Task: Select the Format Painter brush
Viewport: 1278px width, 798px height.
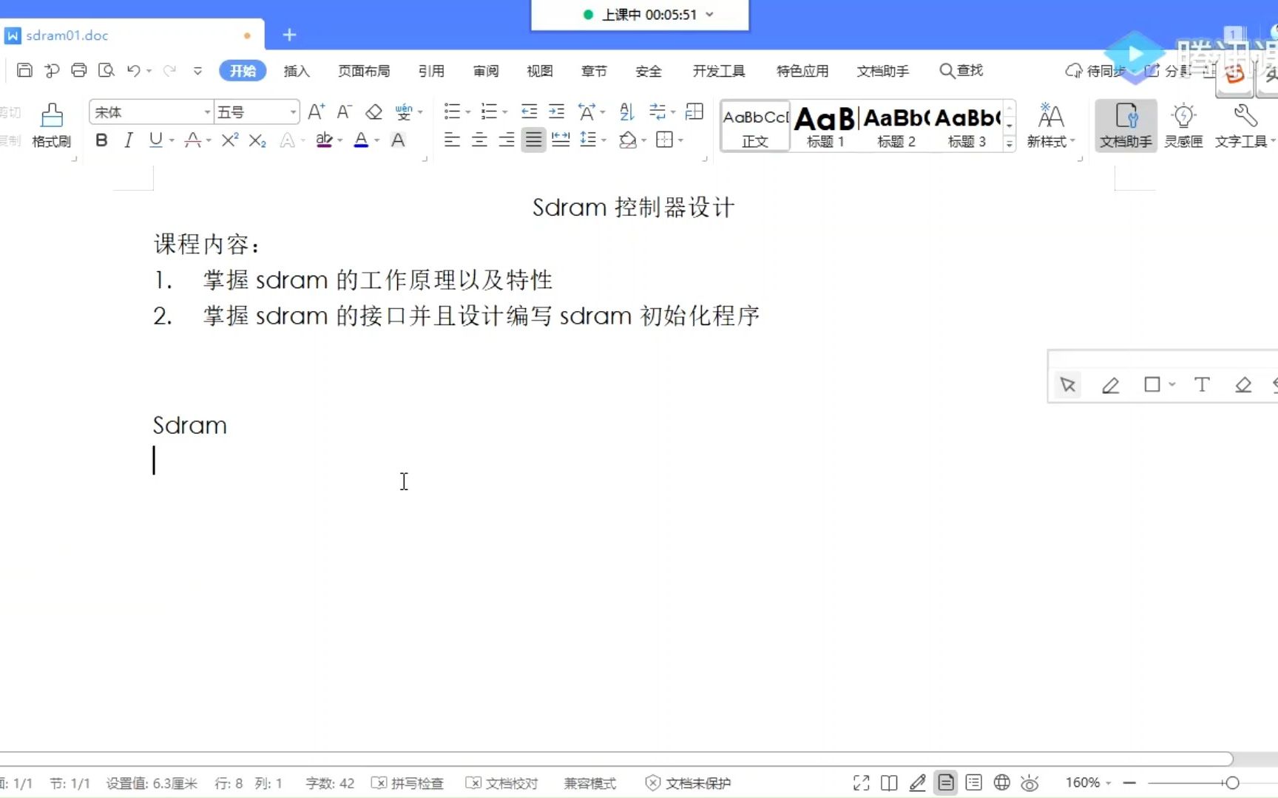Action: (x=52, y=124)
